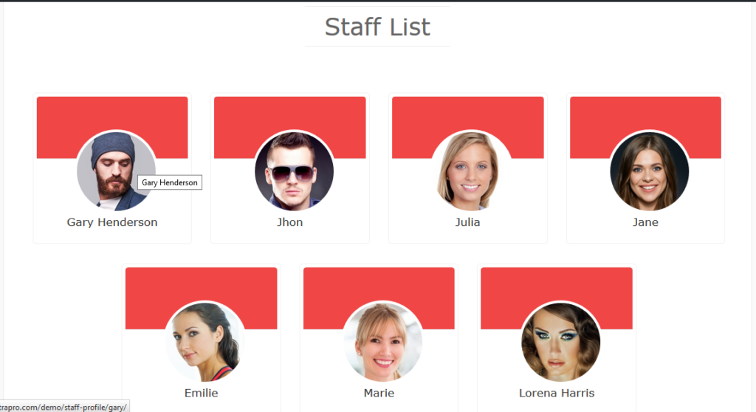Open the Marie name link
This screenshot has height=412, width=756.
[x=379, y=394]
